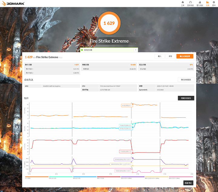This screenshot has height=192, width=218.
Task: Click the 1 629 score in result header
Action: coord(29,57)
